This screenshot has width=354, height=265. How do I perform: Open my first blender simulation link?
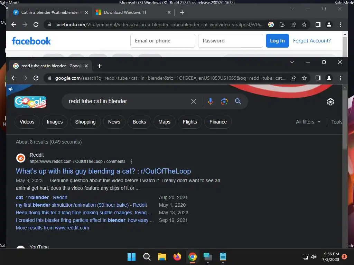[81, 205]
